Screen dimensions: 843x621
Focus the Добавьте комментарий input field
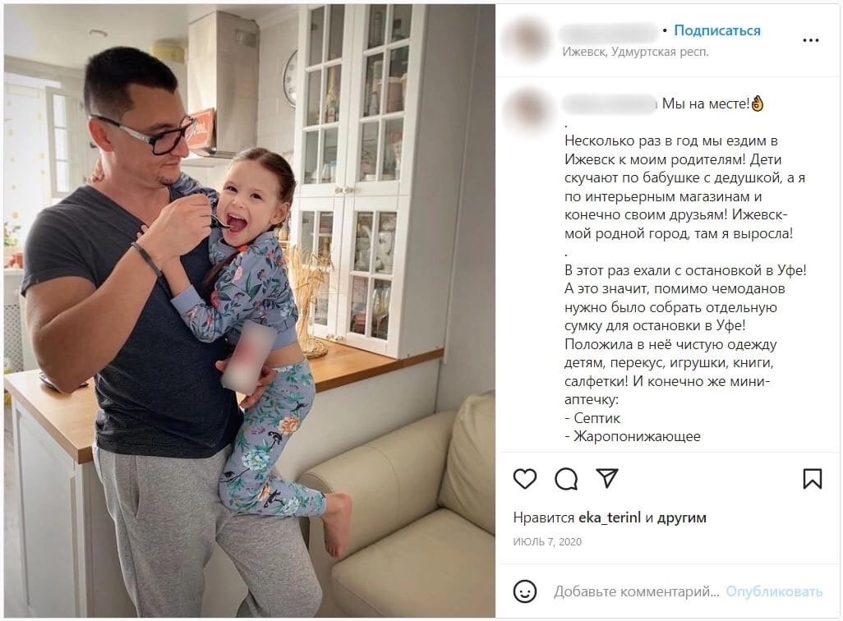(637, 591)
